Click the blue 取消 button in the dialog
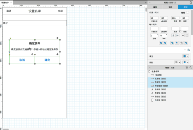Image resolution: width=193 pixels, height=130 pixels. pyautogui.click(x=22, y=60)
